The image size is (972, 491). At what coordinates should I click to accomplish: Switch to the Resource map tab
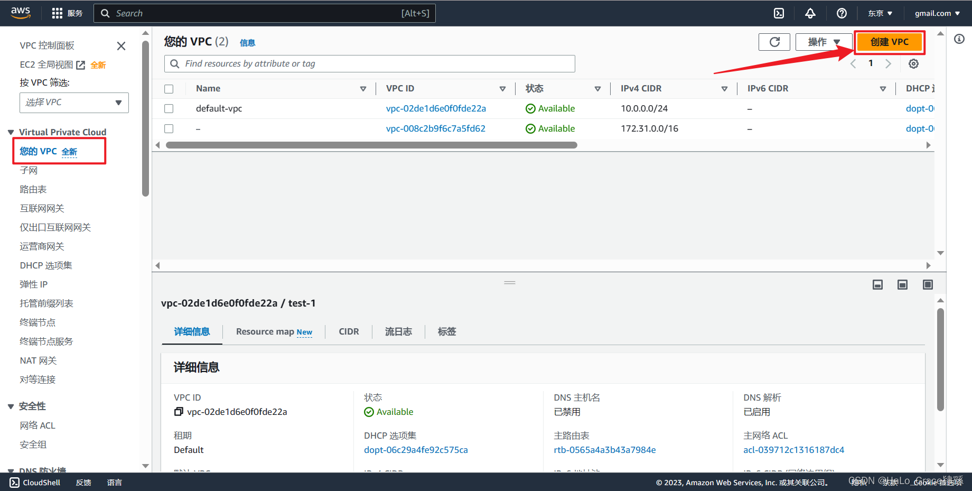(274, 331)
